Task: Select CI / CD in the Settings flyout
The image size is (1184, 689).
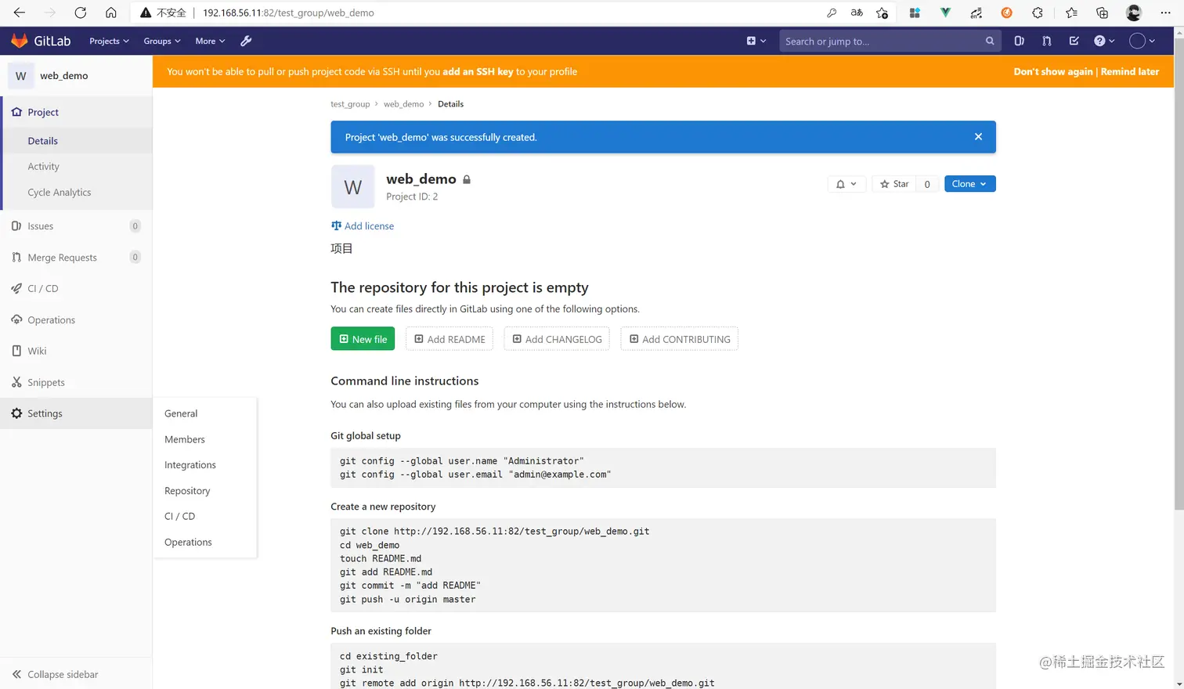Action: tap(205, 517)
